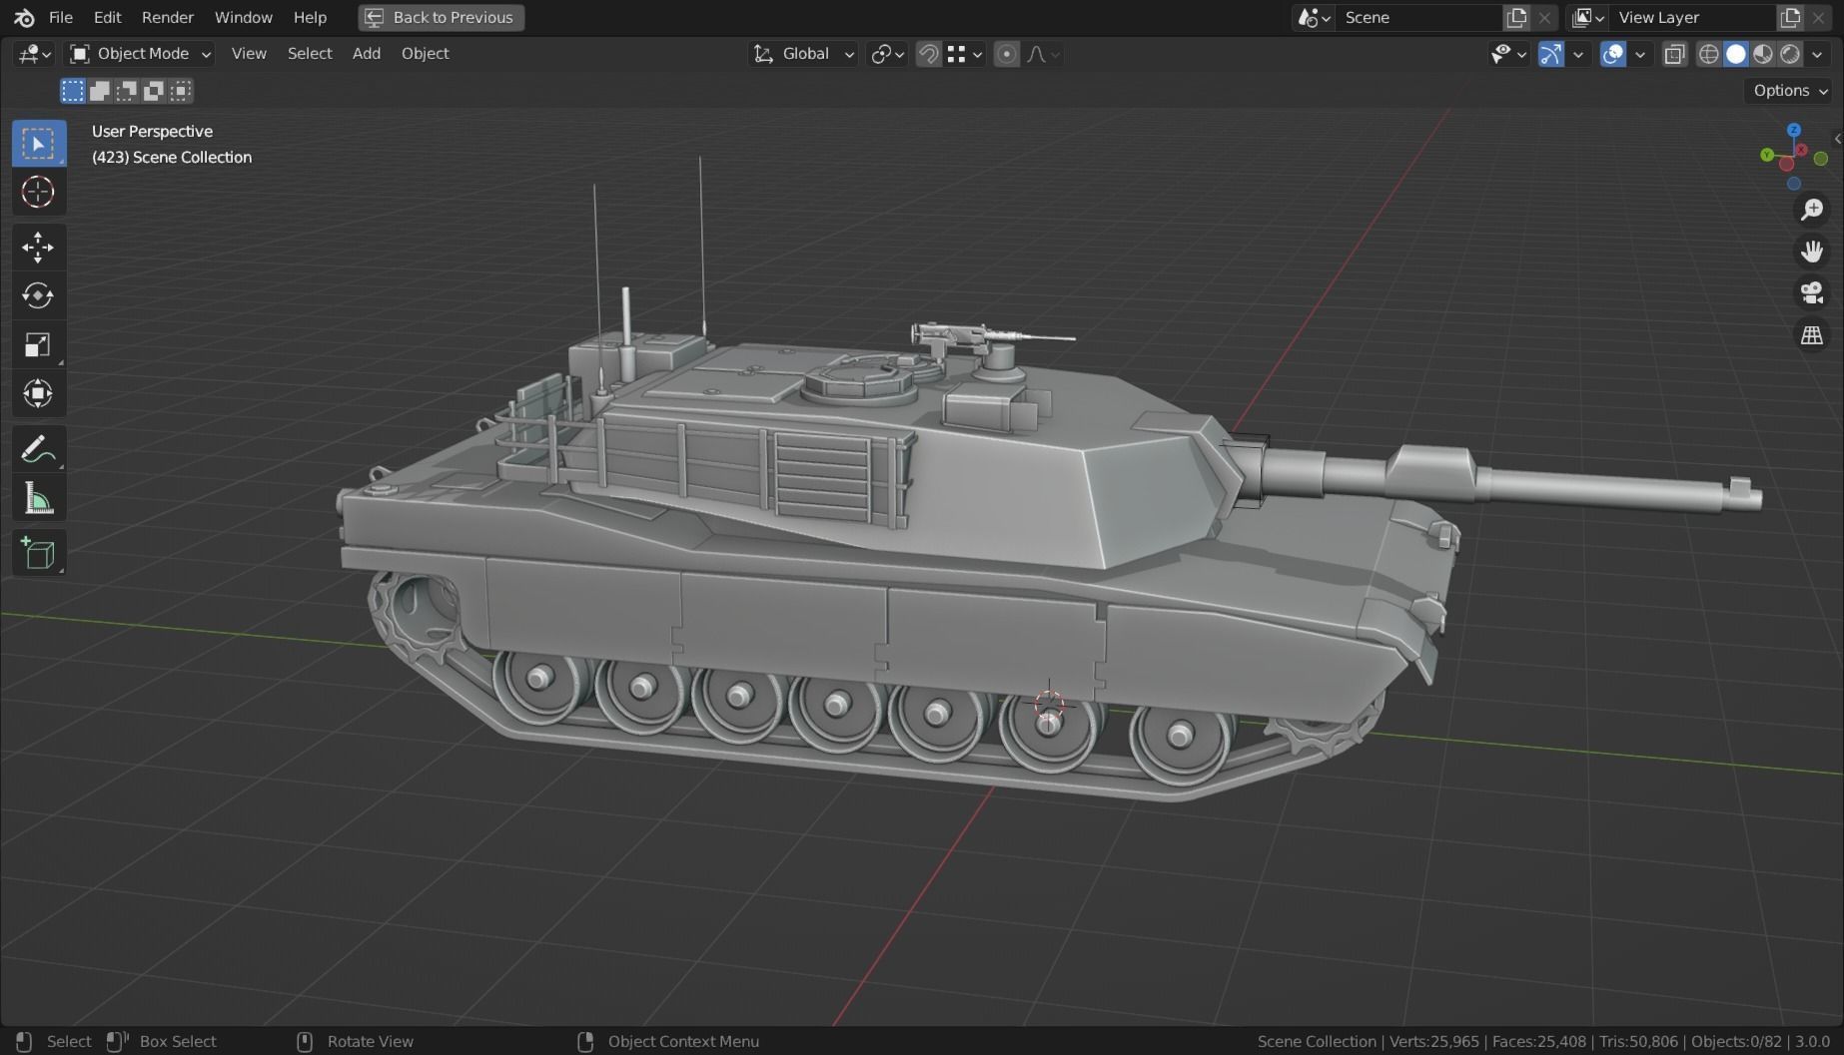This screenshot has height=1055, width=1844.
Task: Open the Global orientation dropdown
Action: tap(803, 54)
